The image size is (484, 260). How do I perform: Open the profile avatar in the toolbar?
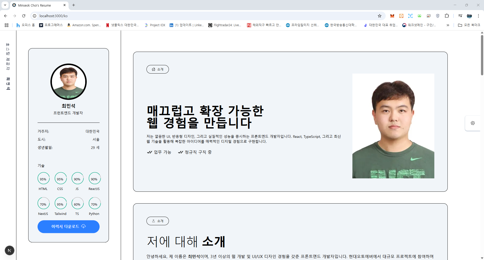coord(469,16)
